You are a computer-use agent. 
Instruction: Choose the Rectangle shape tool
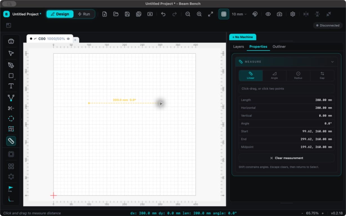(x=11, y=76)
